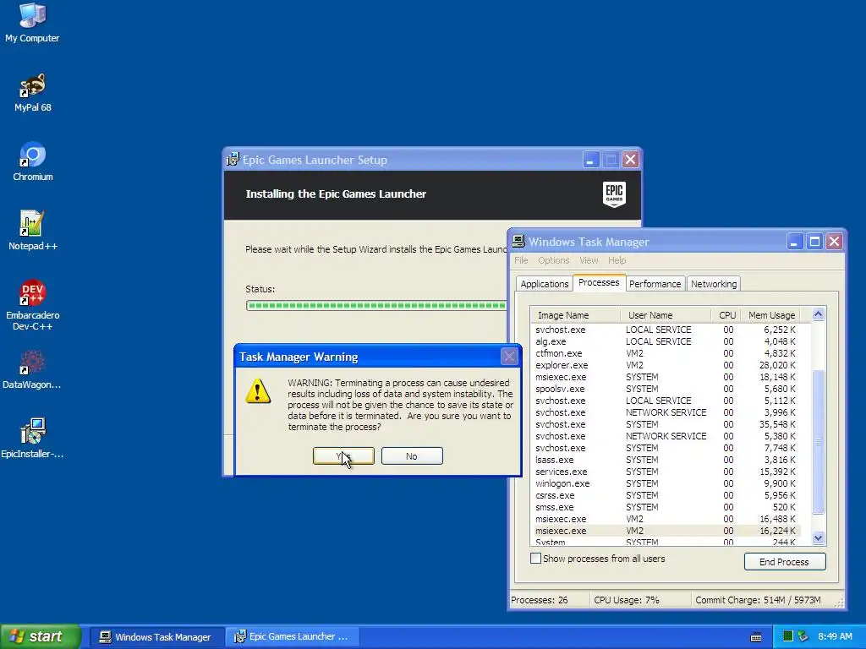Viewport: 866px width, 649px height.
Task: Open the File menu in Task Manager
Action: [521, 260]
